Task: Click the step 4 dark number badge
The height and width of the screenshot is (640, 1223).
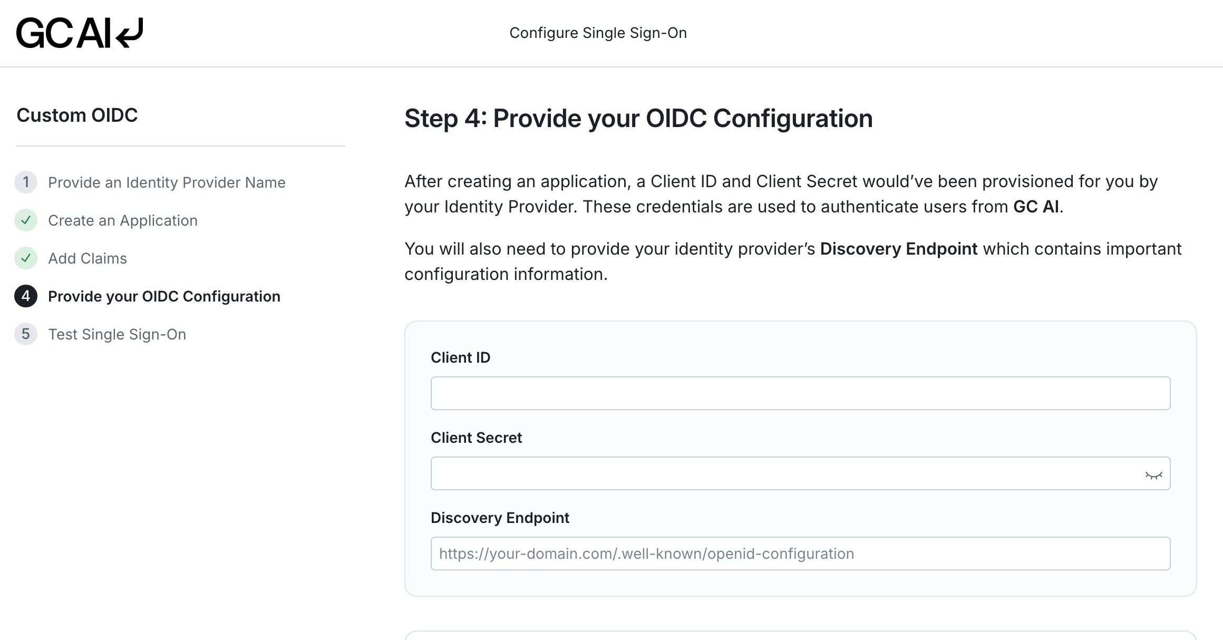Action: (26, 296)
